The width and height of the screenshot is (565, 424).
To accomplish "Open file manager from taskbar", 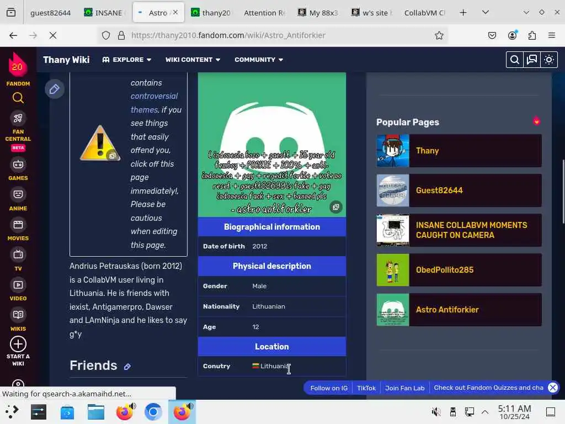I will (96, 412).
